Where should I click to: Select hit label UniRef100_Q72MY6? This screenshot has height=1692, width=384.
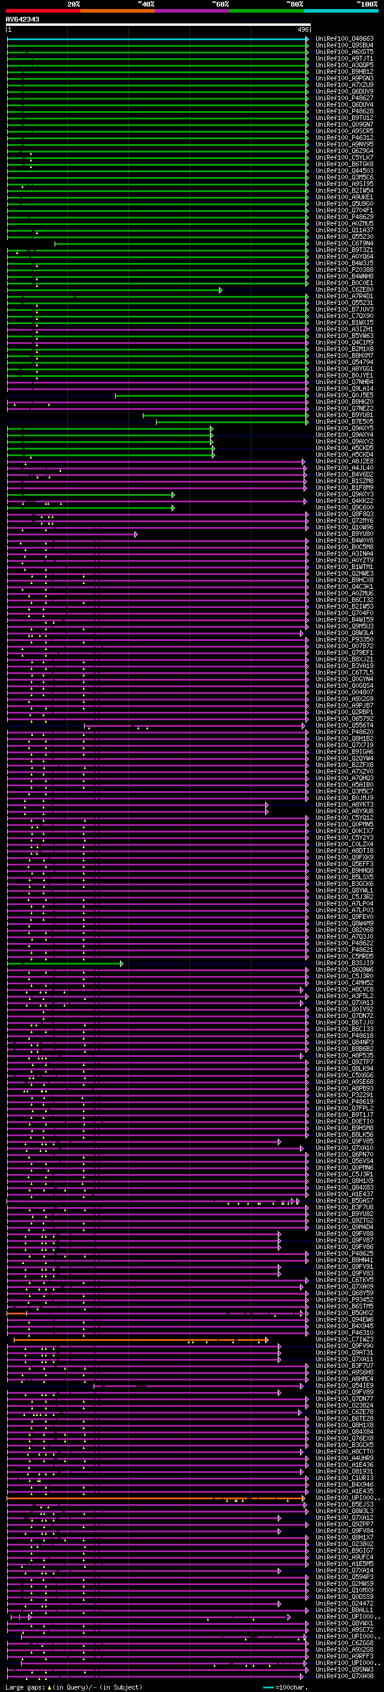(344, 521)
